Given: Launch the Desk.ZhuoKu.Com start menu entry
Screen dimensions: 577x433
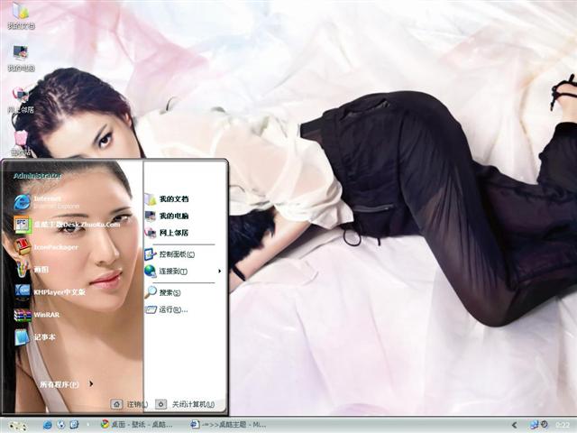Looking at the screenshot, I should (x=68, y=225).
